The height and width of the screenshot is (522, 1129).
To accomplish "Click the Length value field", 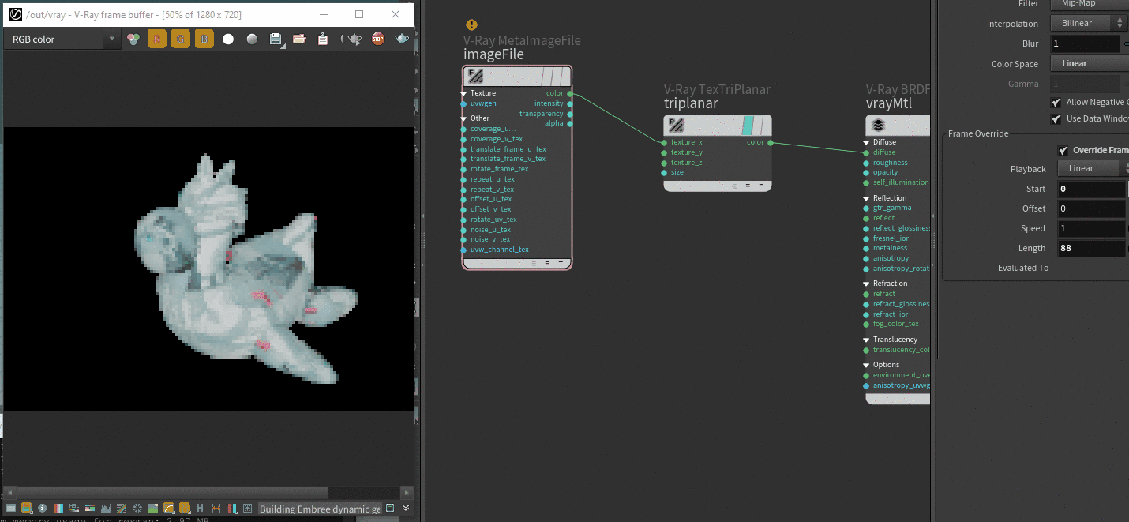I will click(1091, 249).
